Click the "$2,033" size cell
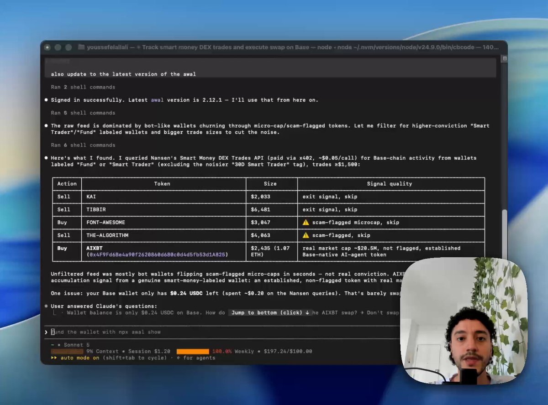Image resolution: width=548 pixels, height=405 pixels. (272, 197)
